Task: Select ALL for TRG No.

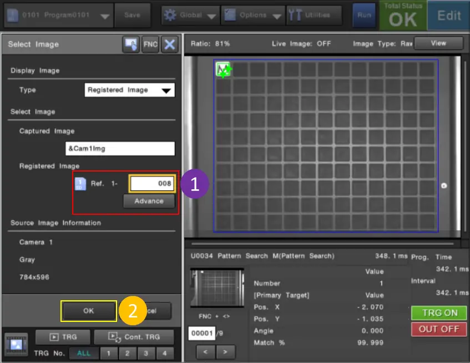Action: 84,353
